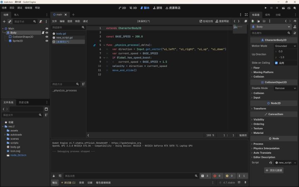Image resolution: width=299 pixels, height=187 pixels.
Task: Click the stop running project icon
Action: (x=277, y=8)
